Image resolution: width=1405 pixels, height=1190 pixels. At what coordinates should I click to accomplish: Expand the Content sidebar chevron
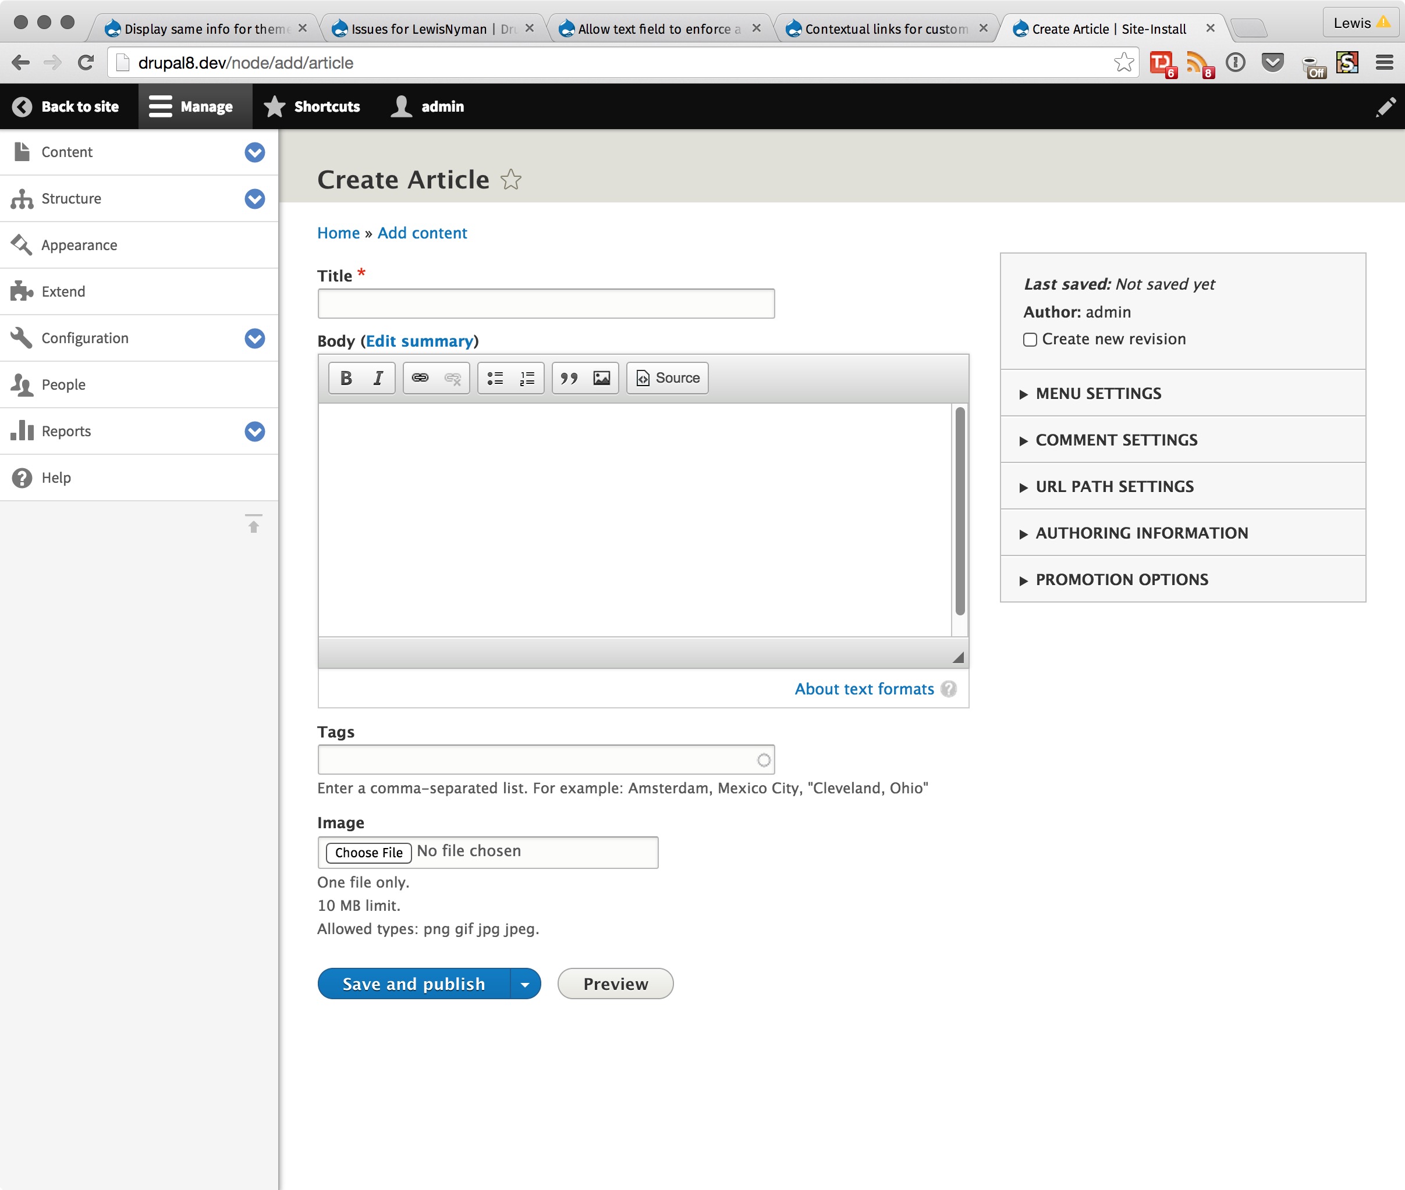click(254, 152)
